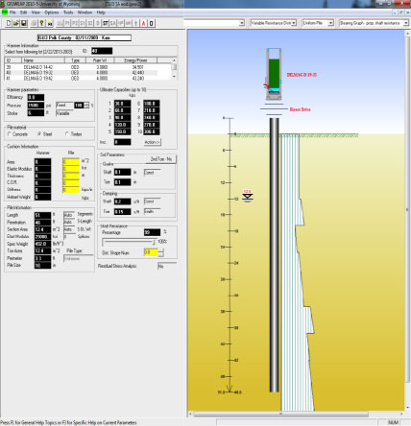
Task: Click the hammer list scrollbar
Action: (174, 69)
